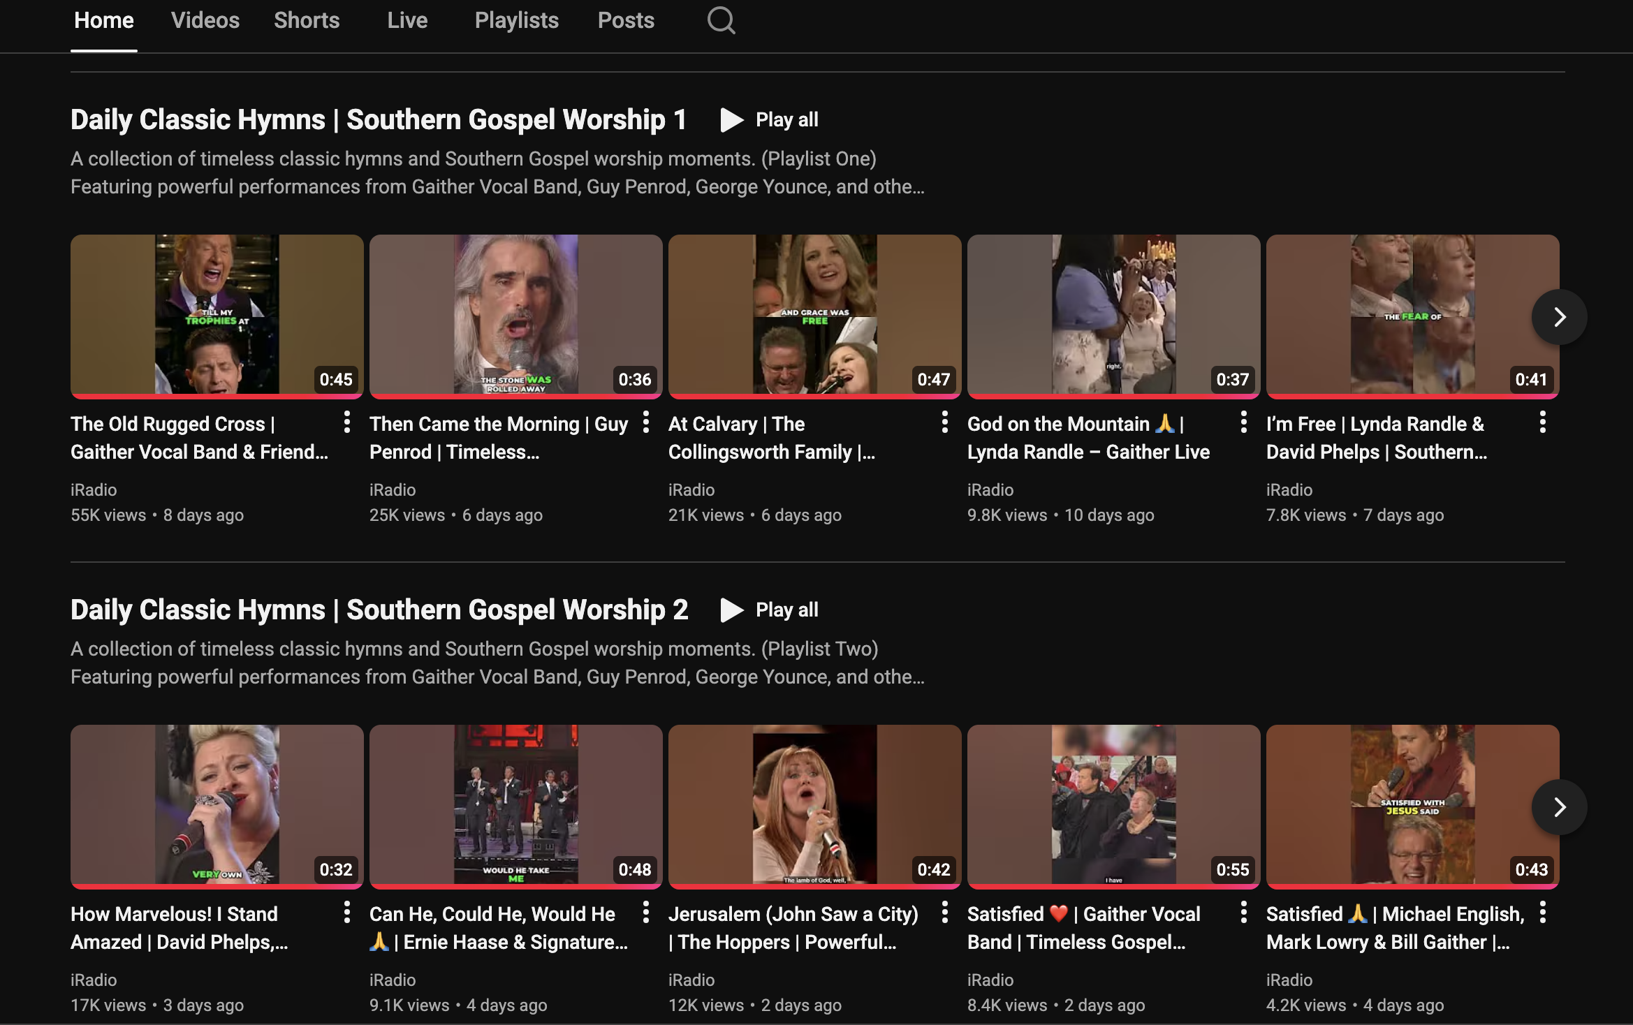Screen dimensions: 1633x1025
Task: Open options menu for How Marvelous video
Action: (347, 913)
